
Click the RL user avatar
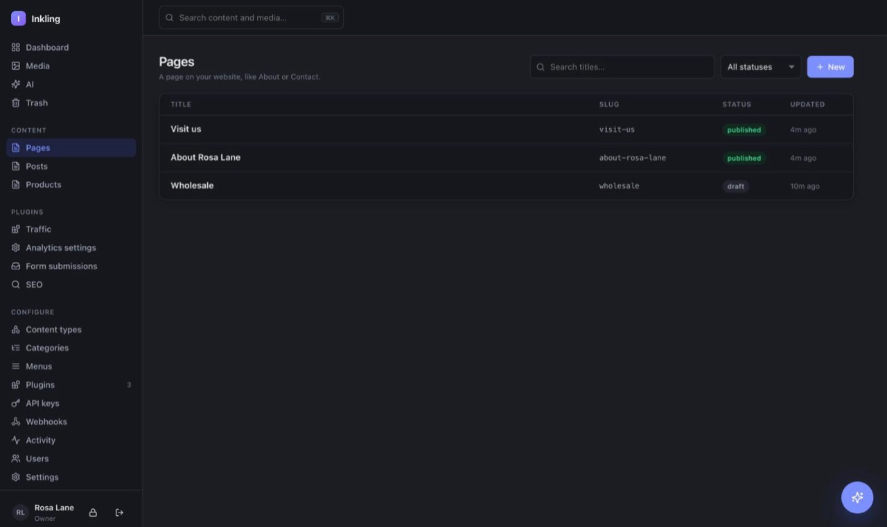(20, 512)
